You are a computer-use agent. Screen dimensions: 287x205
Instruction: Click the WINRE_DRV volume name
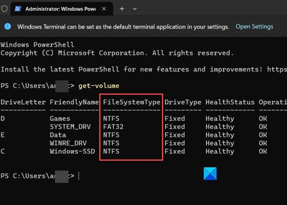click(68, 143)
